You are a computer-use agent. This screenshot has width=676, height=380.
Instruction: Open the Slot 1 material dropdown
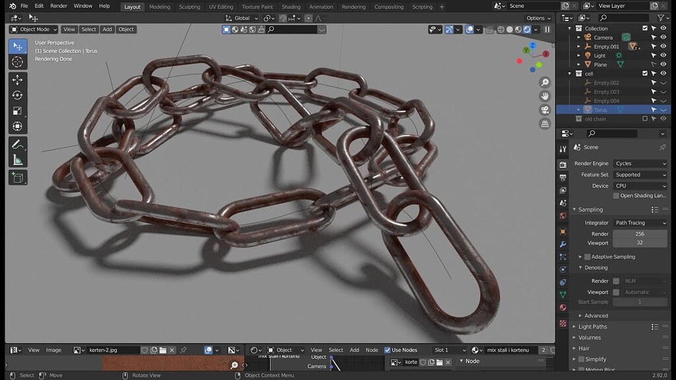click(x=450, y=350)
